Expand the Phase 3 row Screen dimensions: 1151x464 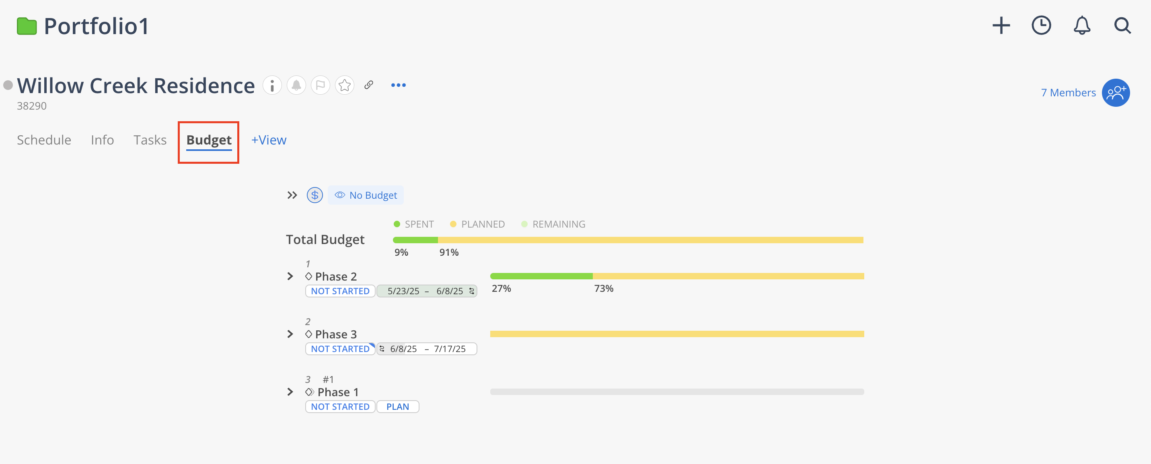point(290,334)
